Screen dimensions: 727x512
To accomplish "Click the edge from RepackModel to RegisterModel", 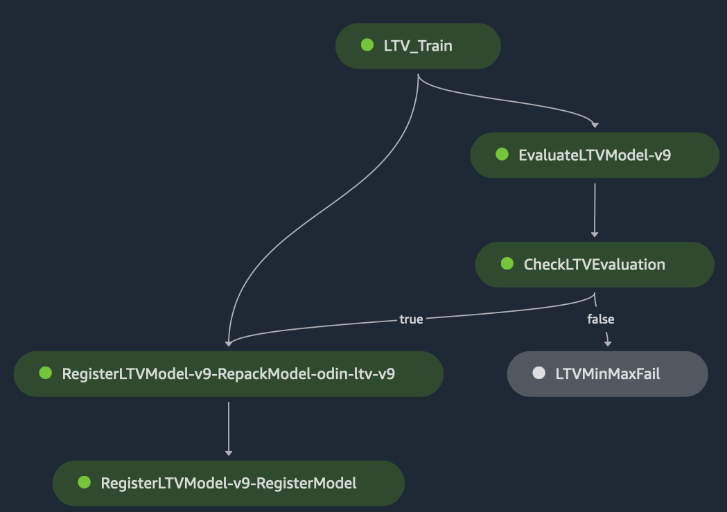I will (x=229, y=430).
